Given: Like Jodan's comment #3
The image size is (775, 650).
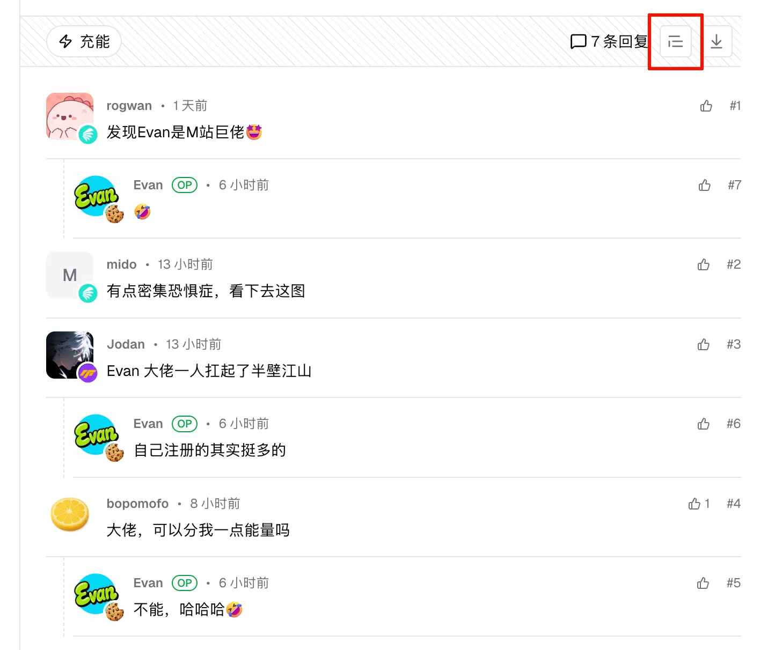Looking at the screenshot, I should (704, 344).
